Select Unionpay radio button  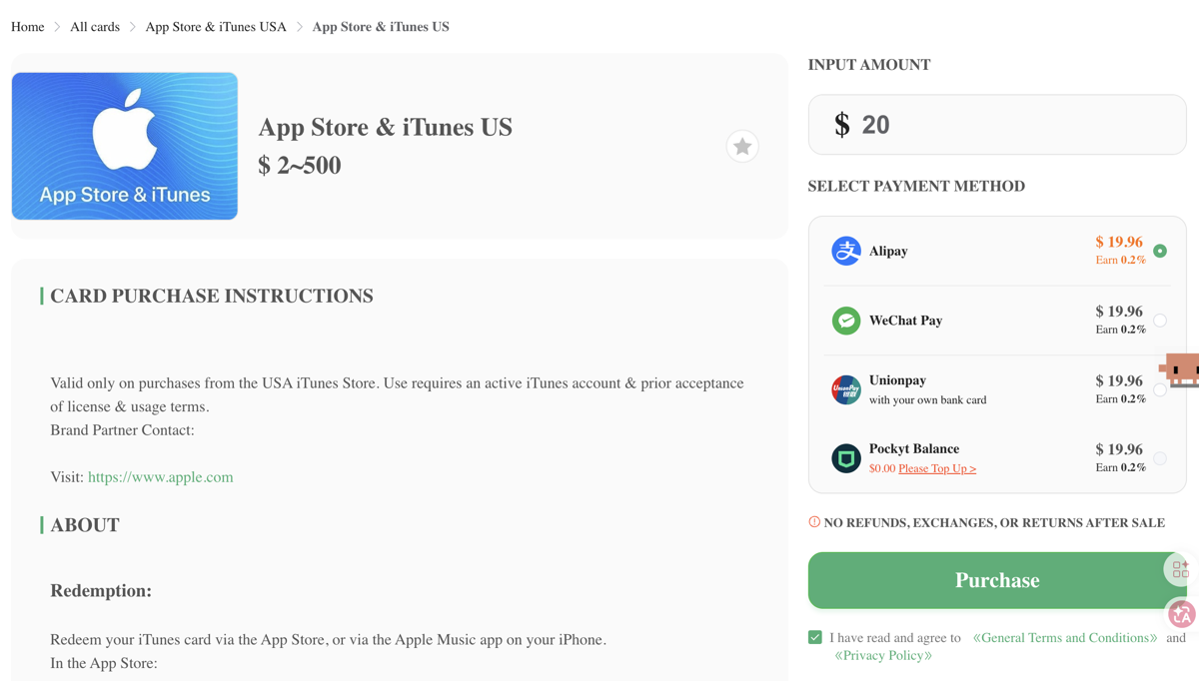1160,389
